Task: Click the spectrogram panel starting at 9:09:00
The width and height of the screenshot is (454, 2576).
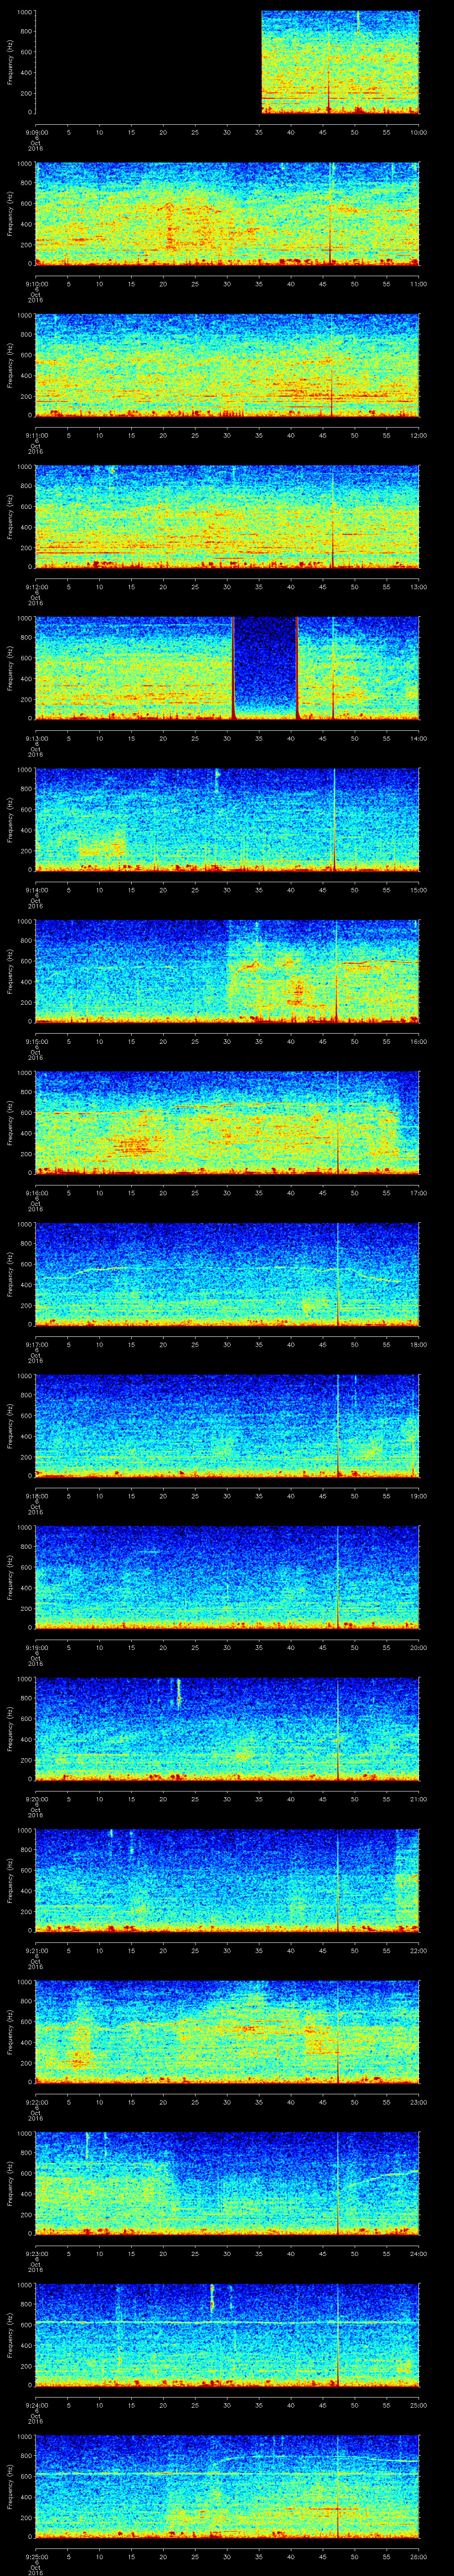Action: pyautogui.click(x=227, y=62)
